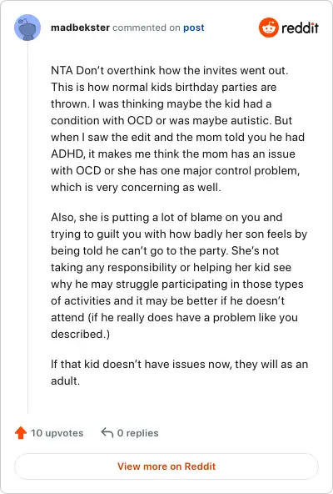Image resolution: width=333 pixels, height=494 pixels.
Task: Click the line ending "which is very concerning as well."
Action: 136,188
